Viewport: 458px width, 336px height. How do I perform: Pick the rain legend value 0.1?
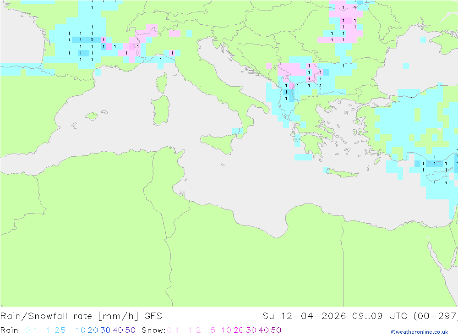pos(31,330)
